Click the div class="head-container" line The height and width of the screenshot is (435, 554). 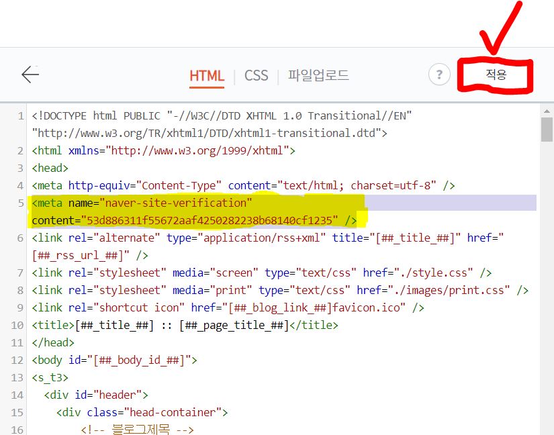point(142,412)
